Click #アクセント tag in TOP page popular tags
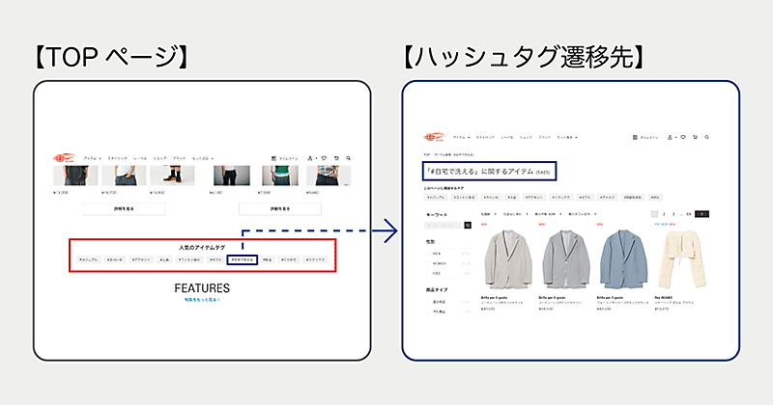773x405 pixels. point(141,259)
